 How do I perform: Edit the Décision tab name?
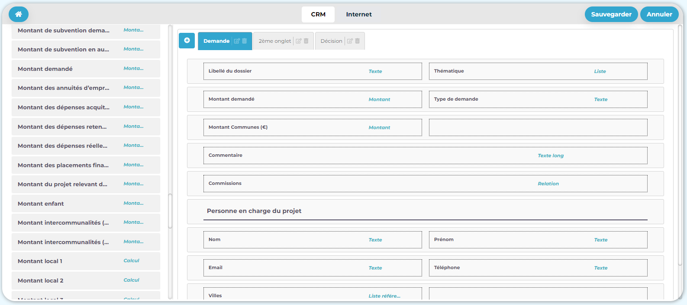pos(350,41)
